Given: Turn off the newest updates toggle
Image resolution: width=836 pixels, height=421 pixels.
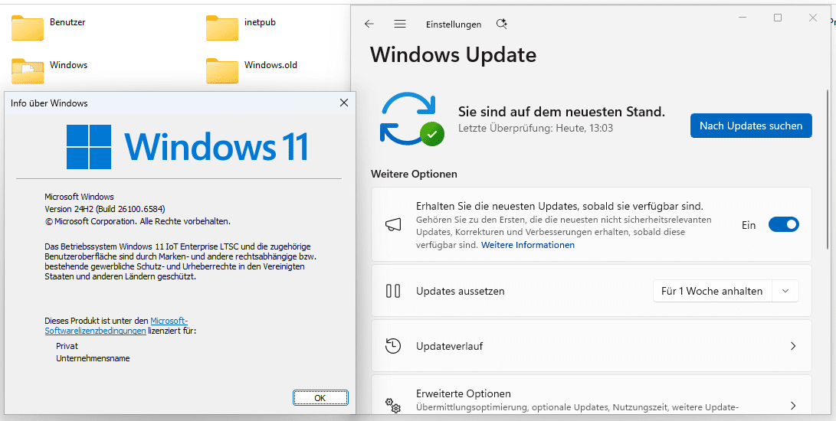Looking at the screenshot, I should [x=783, y=225].
